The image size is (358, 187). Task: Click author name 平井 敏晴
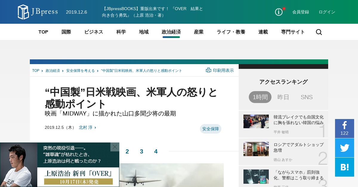(281, 132)
